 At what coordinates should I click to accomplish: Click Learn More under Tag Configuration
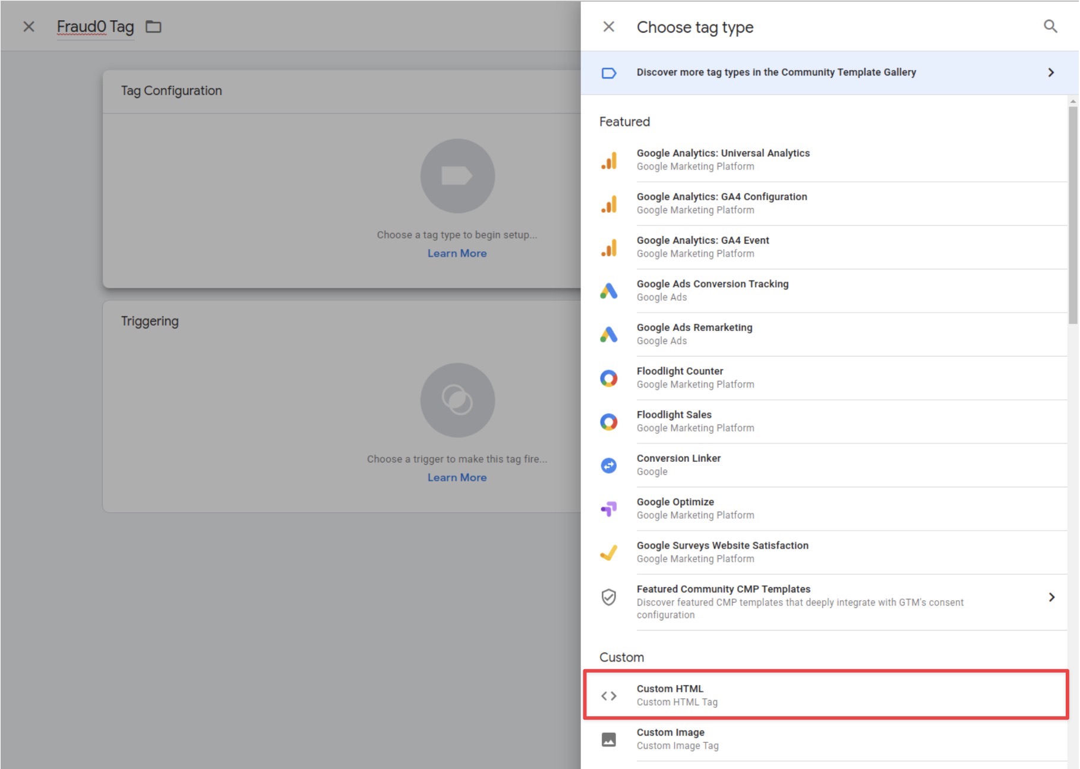coord(457,253)
